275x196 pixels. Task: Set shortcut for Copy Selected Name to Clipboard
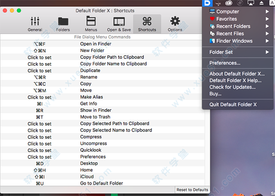[x=39, y=130]
